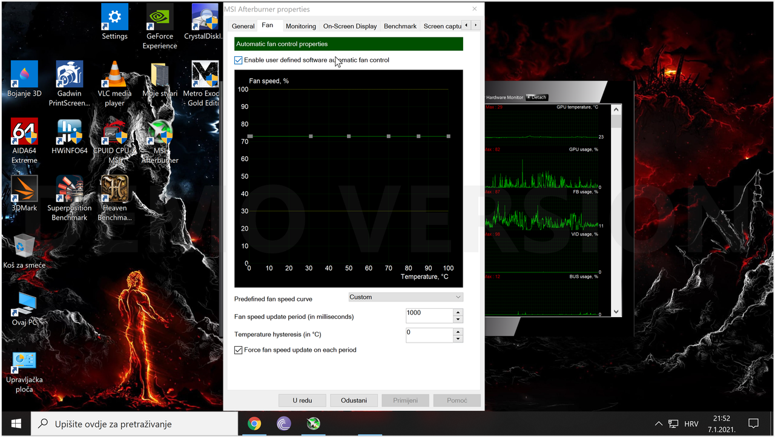775x437 pixels.
Task: Open CrystalDiskInfo desktop shortcut
Action: (205, 22)
